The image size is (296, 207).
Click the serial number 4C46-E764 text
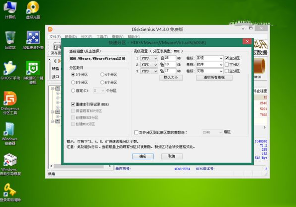click(x=182, y=169)
